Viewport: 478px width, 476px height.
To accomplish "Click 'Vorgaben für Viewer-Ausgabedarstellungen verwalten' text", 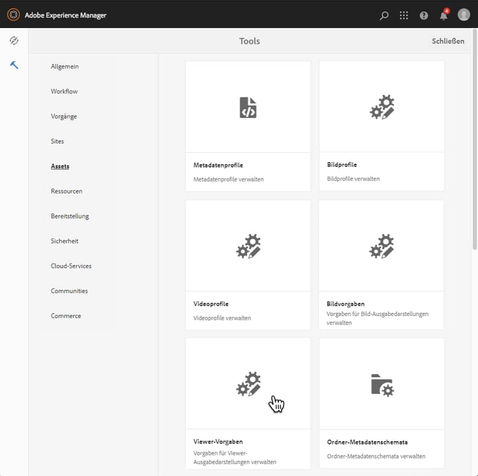I will click(235, 458).
